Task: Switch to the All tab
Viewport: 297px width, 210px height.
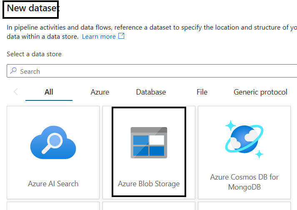Action: click(x=49, y=92)
